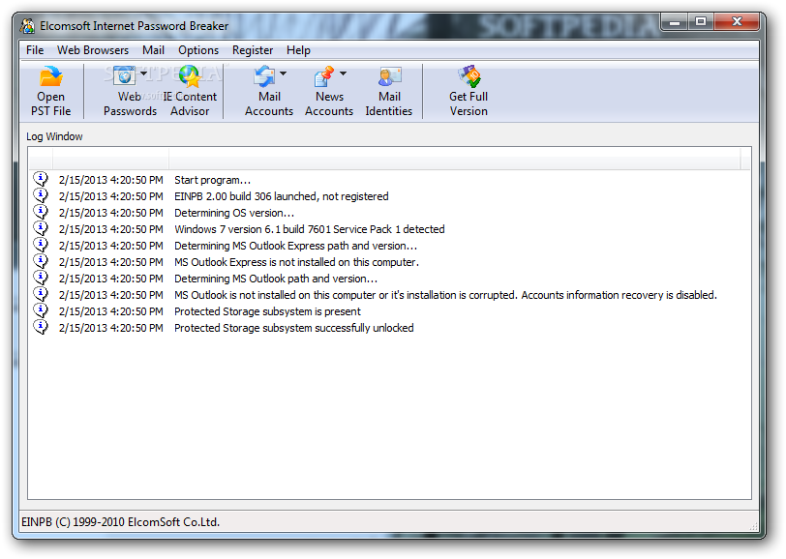
Task: Open the File menu
Action: coord(35,50)
